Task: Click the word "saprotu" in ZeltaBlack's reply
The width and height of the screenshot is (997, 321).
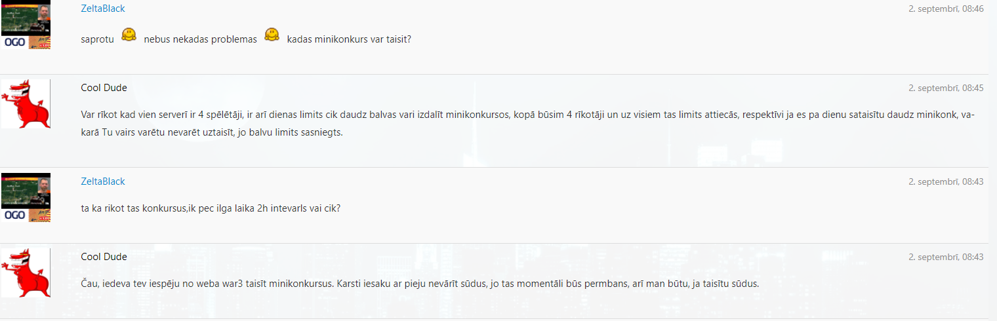Action: [x=98, y=39]
